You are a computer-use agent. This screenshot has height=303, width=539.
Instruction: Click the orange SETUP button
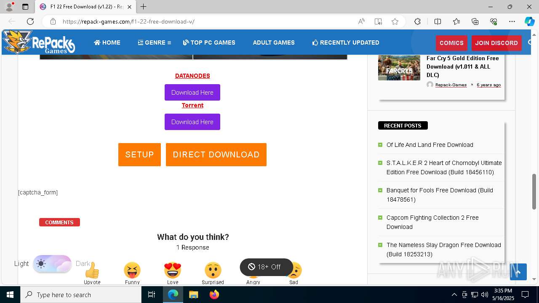[x=139, y=154]
